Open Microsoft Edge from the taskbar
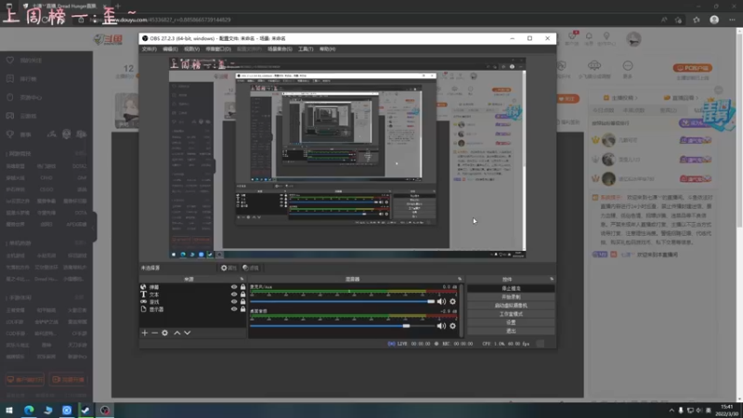 (29, 411)
